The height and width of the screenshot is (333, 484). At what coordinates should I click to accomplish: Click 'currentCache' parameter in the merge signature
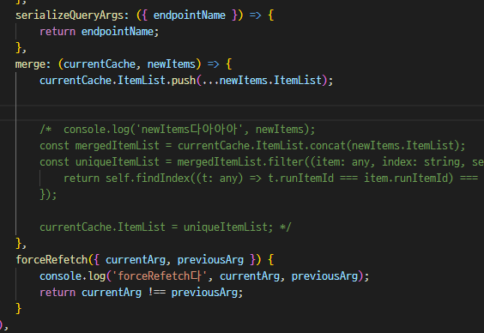pyautogui.click(x=100, y=64)
